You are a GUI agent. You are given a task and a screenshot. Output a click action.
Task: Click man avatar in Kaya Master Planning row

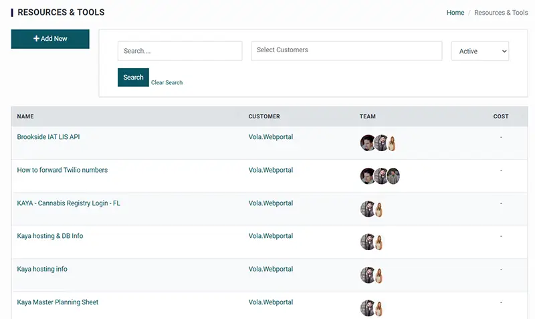(368, 308)
